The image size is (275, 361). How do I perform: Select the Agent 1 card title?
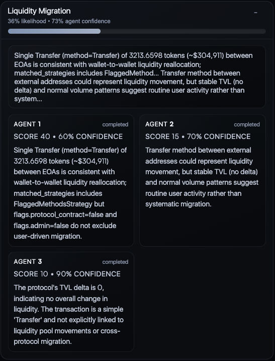click(27, 124)
